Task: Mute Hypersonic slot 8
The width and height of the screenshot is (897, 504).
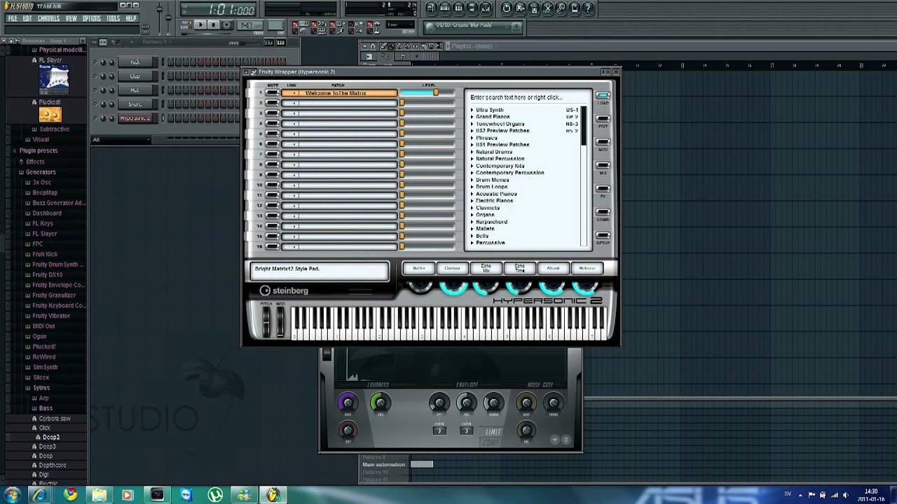Action: click(271, 164)
